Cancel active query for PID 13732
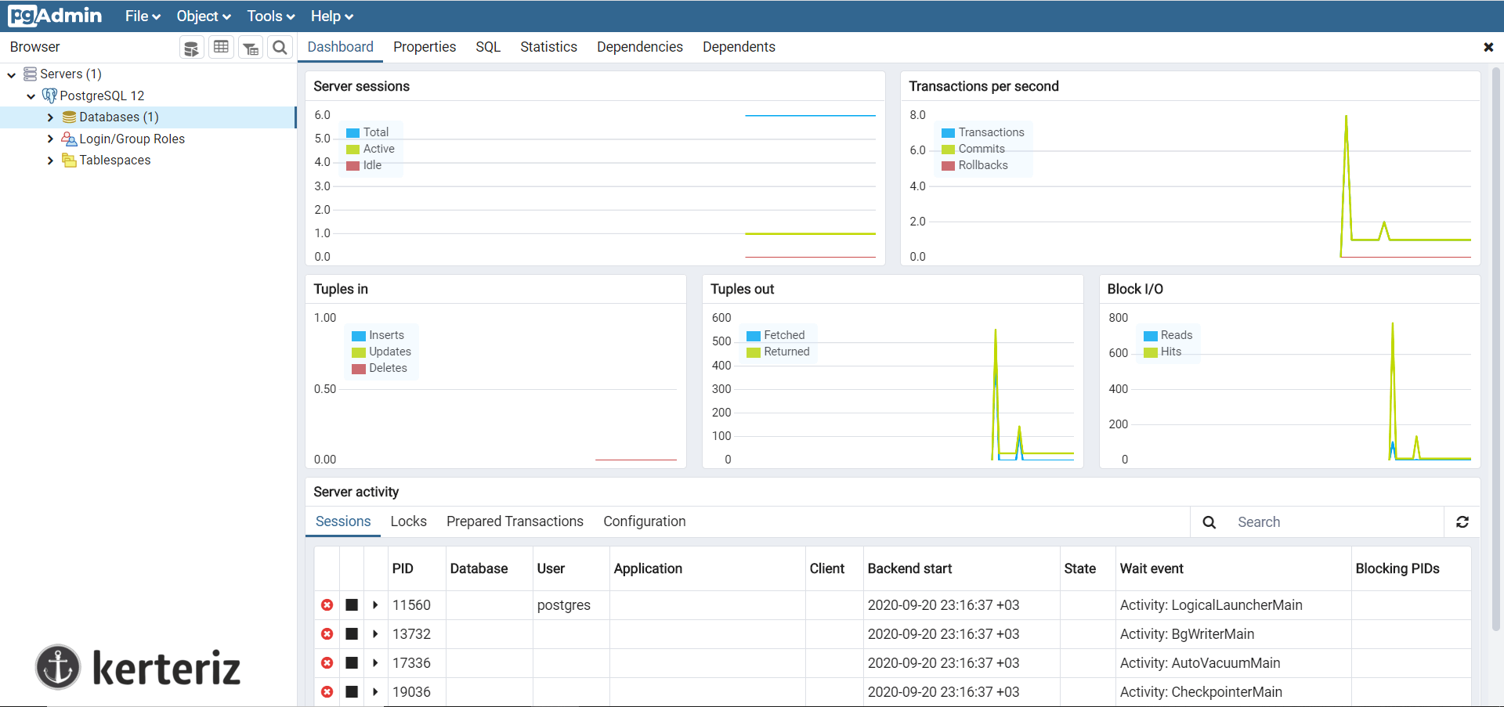 pyautogui.click(x=352, y=634)
